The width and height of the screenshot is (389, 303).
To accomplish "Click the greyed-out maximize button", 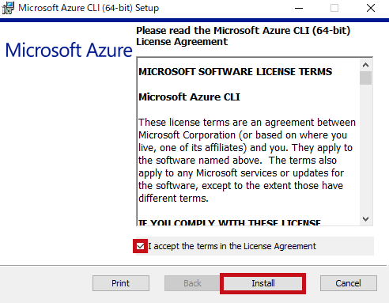I will tap(334, 8).
